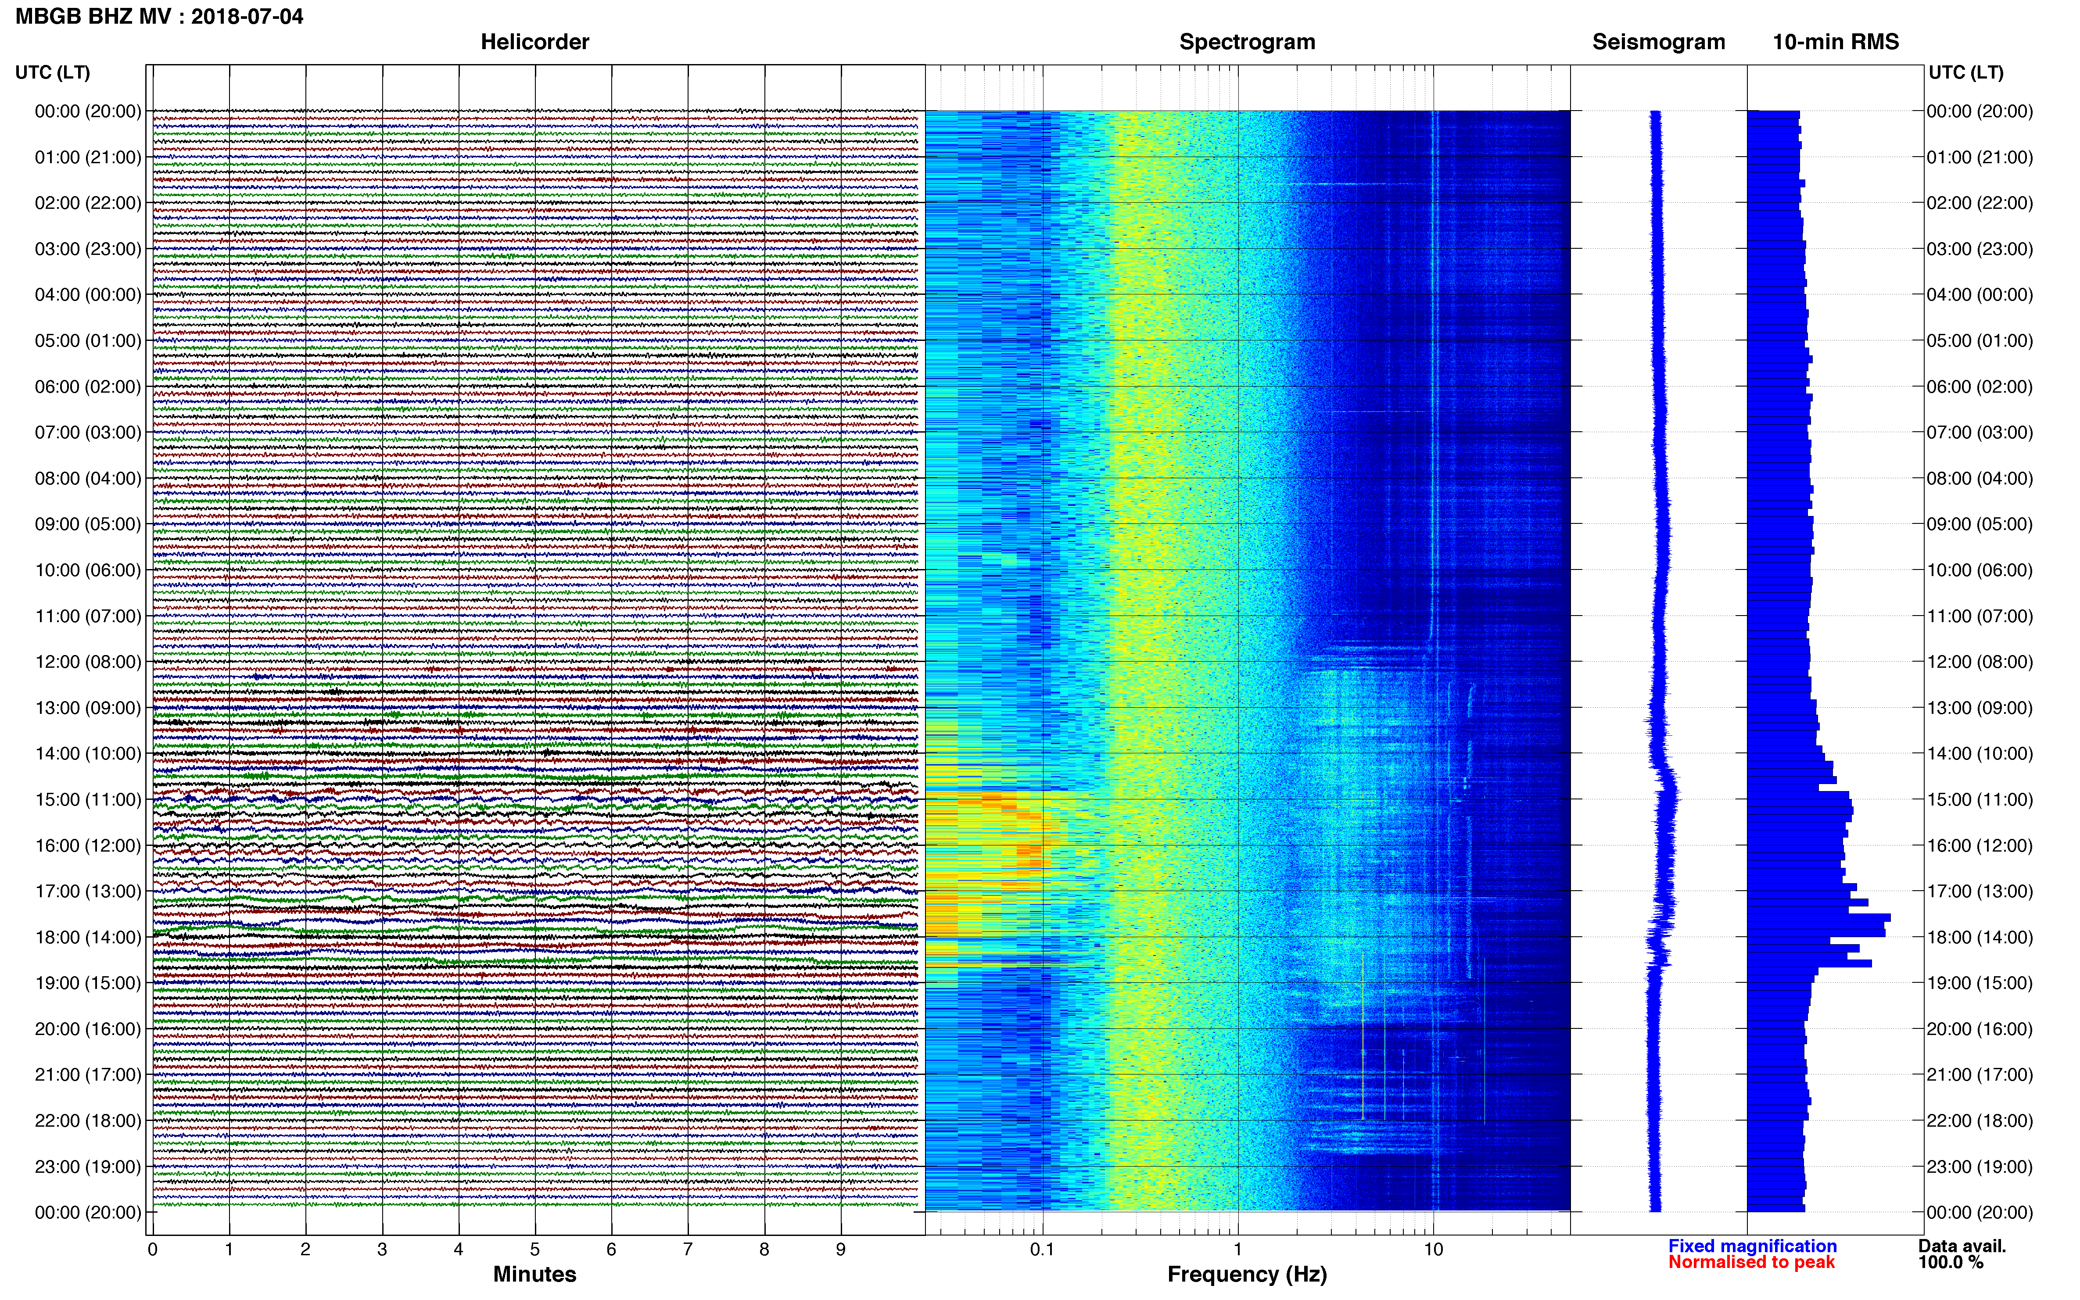Click right time label 09:00 (05:00)
This screenshot has width=2080, height=1300.
1980,524
